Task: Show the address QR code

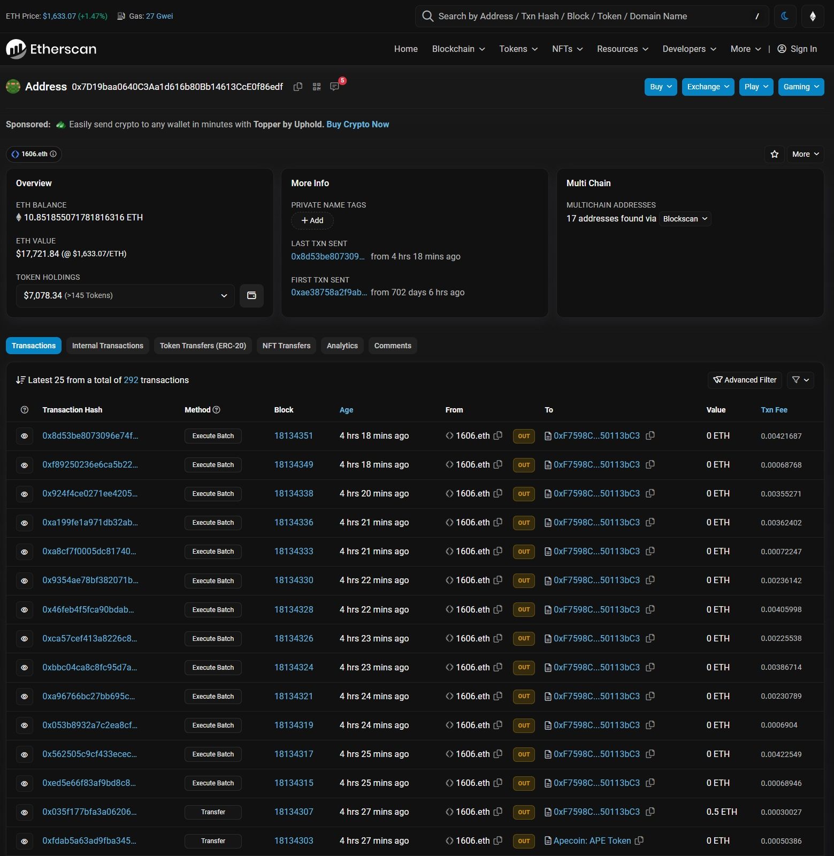Action: click(x=317, y=87)
